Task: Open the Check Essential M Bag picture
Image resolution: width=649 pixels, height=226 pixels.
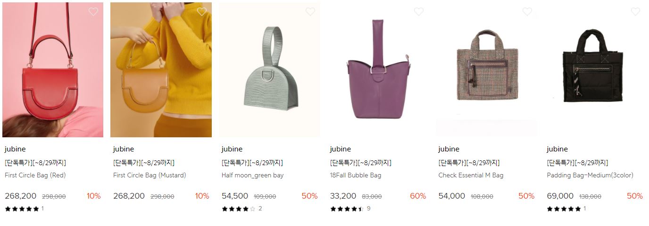Action: (x=486, y=70)
